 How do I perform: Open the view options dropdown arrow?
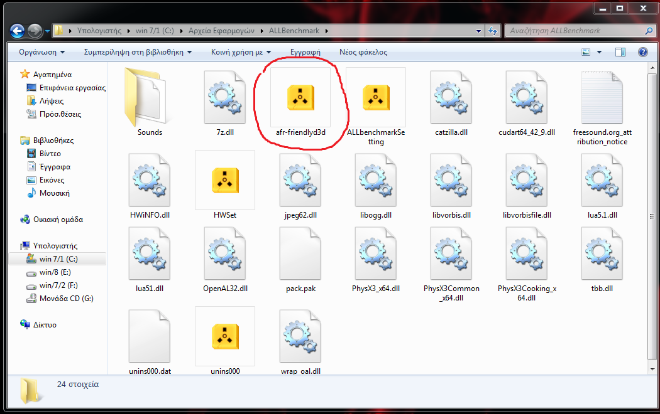click(x=600, y=52)
